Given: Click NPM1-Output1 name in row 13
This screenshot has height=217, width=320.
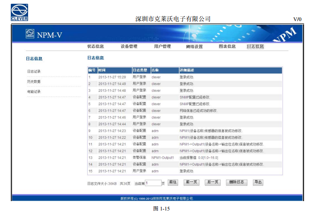Looking at the screenshot, I should (x=163, y=158).
